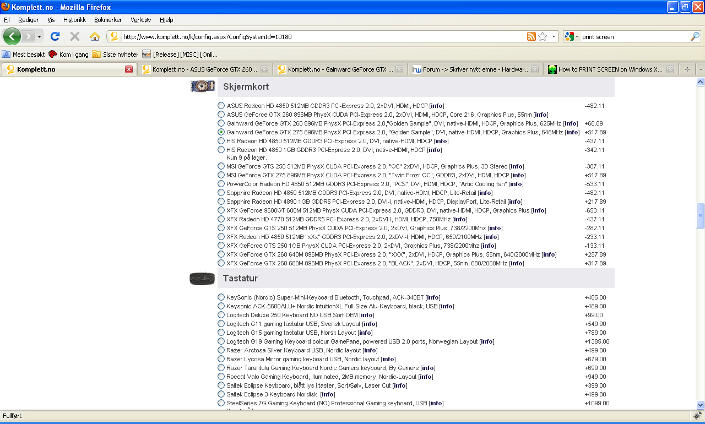Open the Siste nyheter feed bookmark
Image resolution: width=705 pixels, height=424 pixels.
tap(115, 54)
